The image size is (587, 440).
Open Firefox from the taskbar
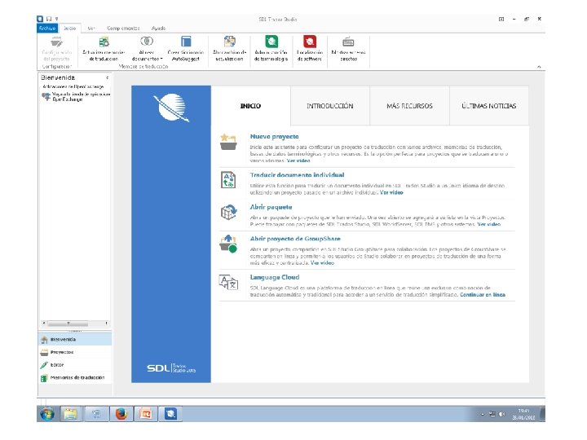pos(121,414)
